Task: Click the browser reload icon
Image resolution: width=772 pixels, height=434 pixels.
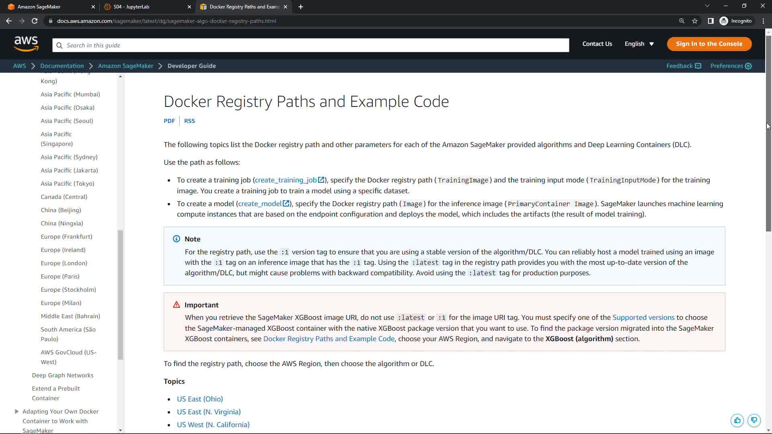Action: coord(35,21)
